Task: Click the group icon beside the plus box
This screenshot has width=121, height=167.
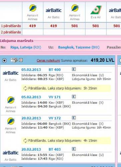Action: [14, 60]
